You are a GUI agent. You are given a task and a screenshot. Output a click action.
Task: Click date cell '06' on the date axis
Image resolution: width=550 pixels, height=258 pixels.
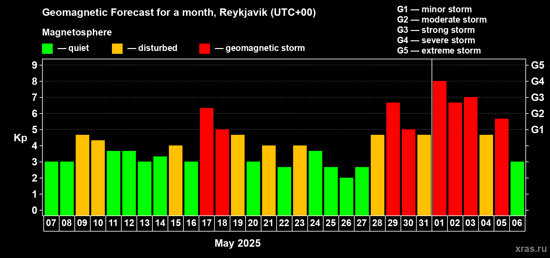(x=517, y=223)
